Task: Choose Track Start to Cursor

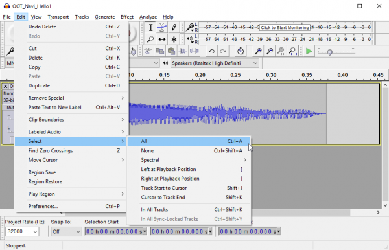Action: pos(189,188)
